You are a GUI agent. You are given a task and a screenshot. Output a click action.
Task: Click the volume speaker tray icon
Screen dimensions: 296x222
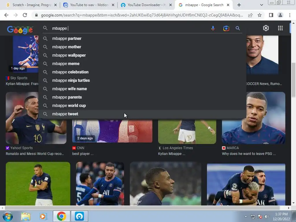267,217
